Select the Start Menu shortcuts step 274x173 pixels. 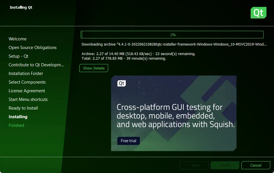click(28, 99)
